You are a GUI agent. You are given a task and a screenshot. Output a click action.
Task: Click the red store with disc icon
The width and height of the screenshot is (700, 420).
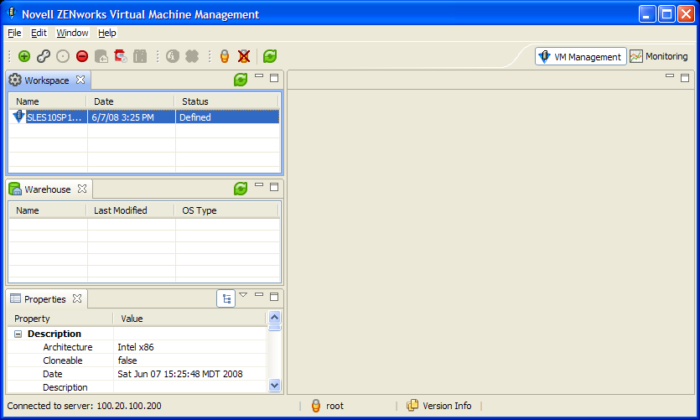[121, 56]
